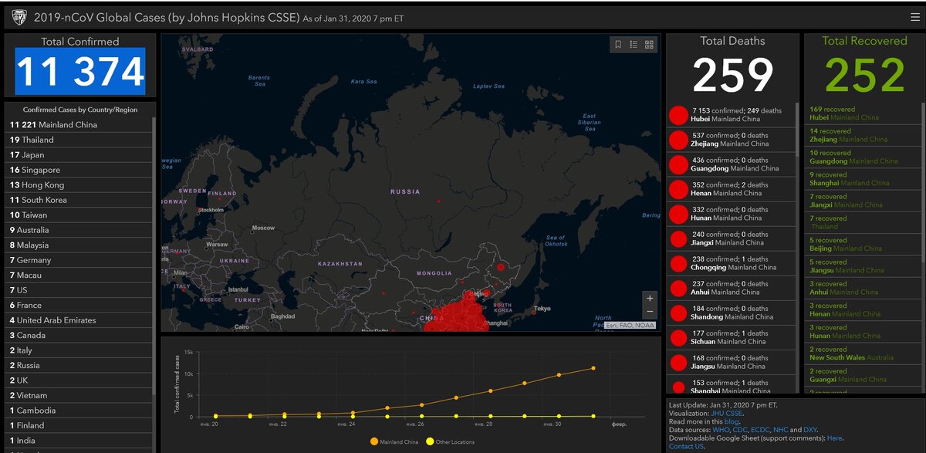Open the DXY data source link
926x453 pixels.
coord(809,430)
